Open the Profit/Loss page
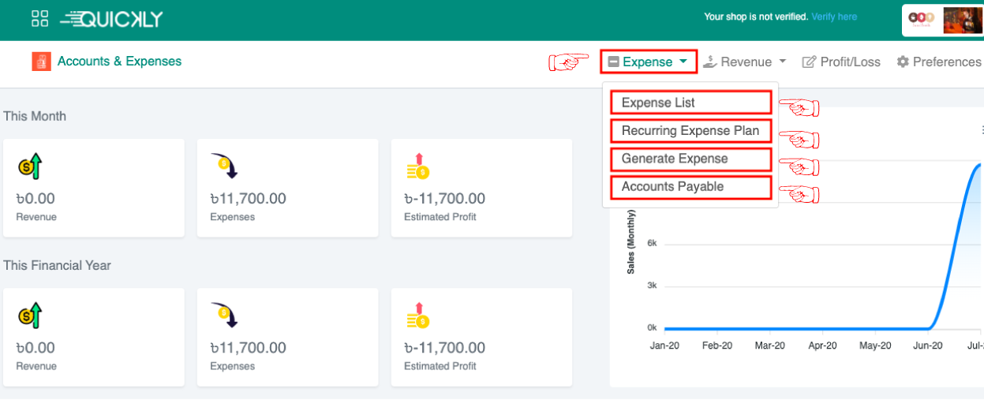This screenshot has width=984, height=400. tap(841, 62)
